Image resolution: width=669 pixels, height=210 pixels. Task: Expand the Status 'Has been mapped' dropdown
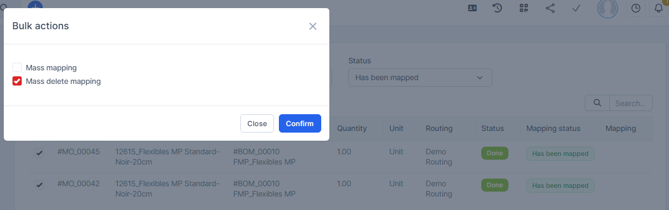tap(420, 77)
